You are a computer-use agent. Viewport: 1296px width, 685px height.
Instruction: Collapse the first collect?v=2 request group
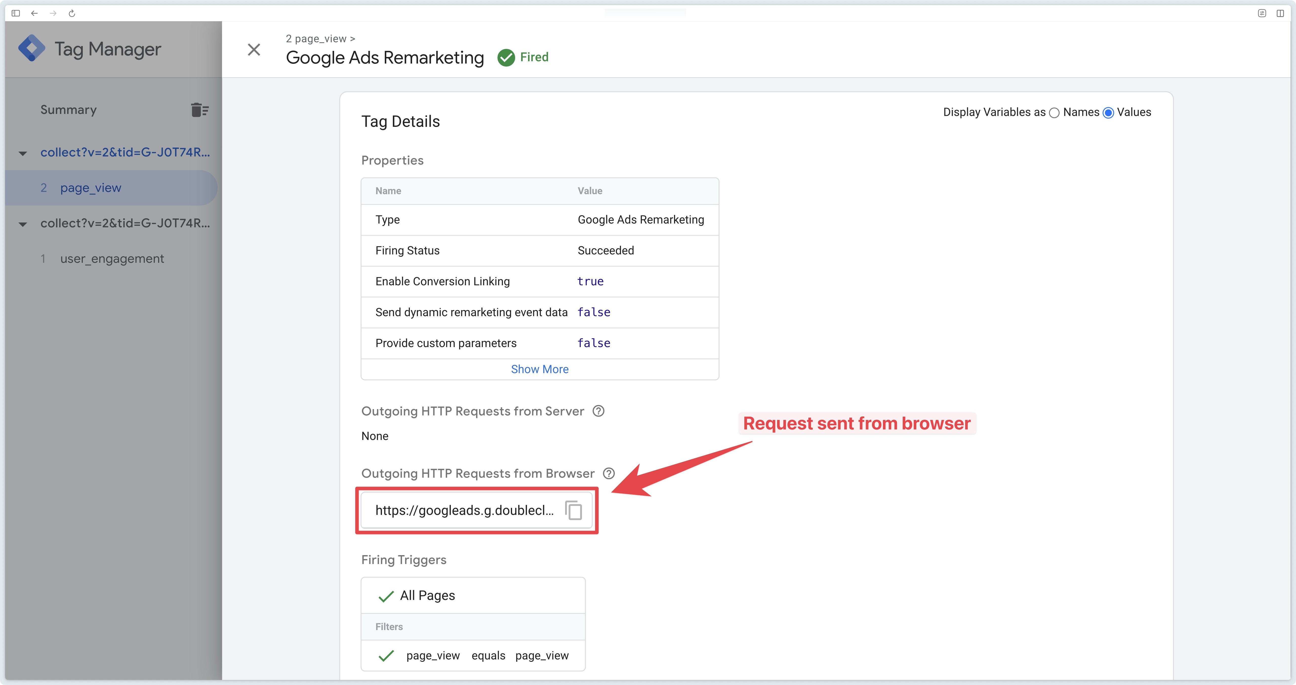[x=23, y=153]
